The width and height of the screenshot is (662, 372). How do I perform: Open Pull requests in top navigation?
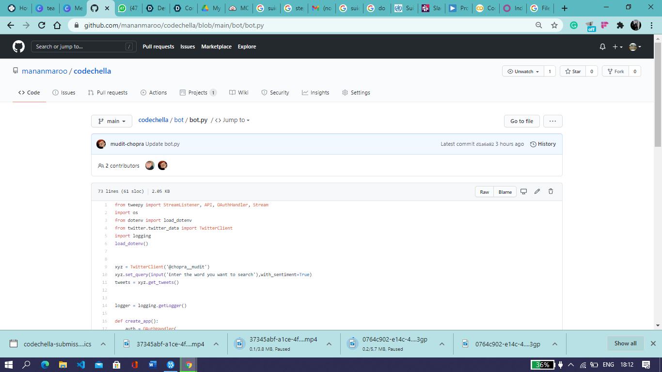[158, 46]
